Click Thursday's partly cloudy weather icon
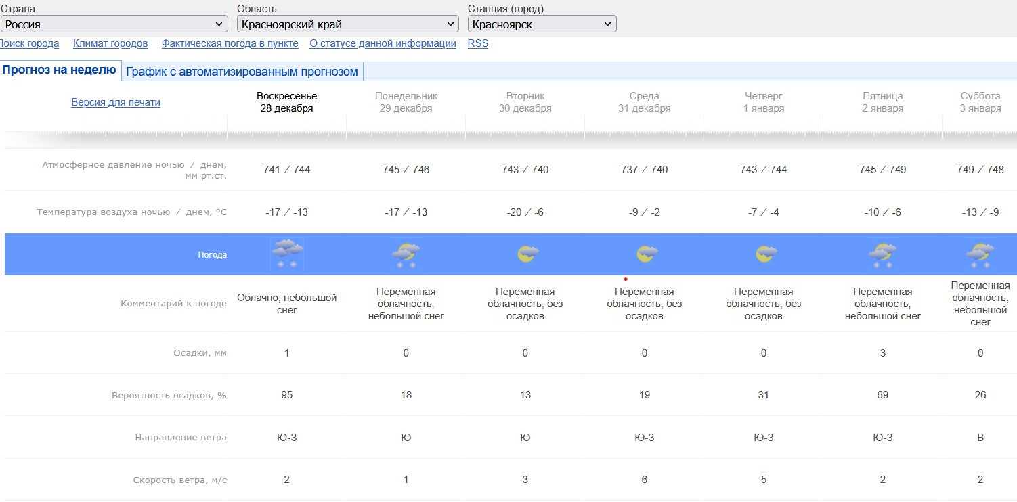The image size is (1017, 502). coord(764,254)
